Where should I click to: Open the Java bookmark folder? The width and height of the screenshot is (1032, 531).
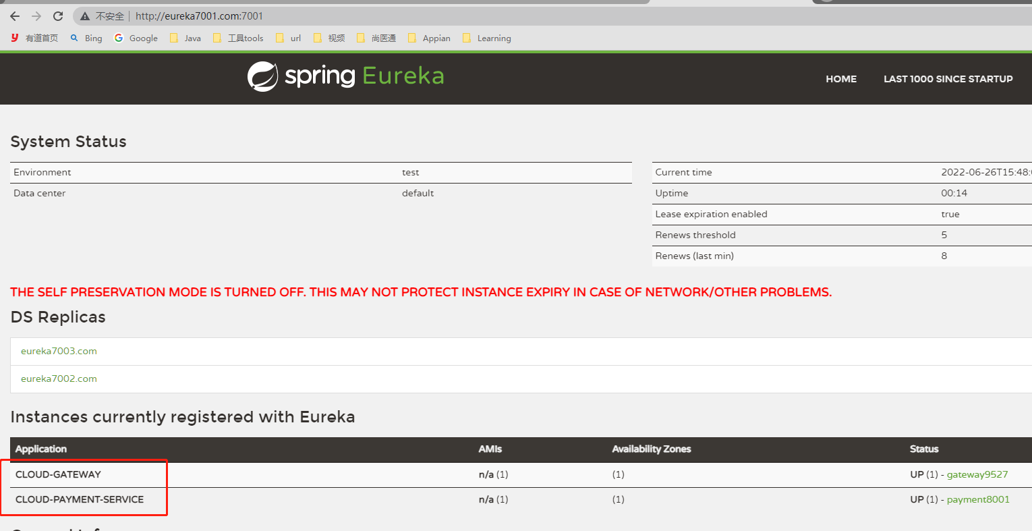click(x=185, y=38)
